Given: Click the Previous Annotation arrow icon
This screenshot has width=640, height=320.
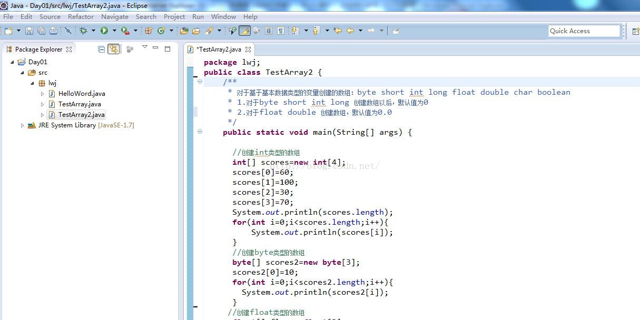Looking at the screenshot, I should pyautogui.click(x=317, y=31).
